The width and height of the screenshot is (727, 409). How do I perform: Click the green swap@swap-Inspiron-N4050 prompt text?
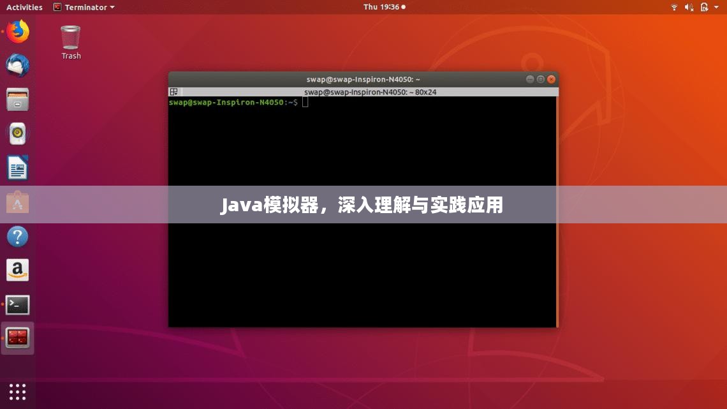point(226,102)
